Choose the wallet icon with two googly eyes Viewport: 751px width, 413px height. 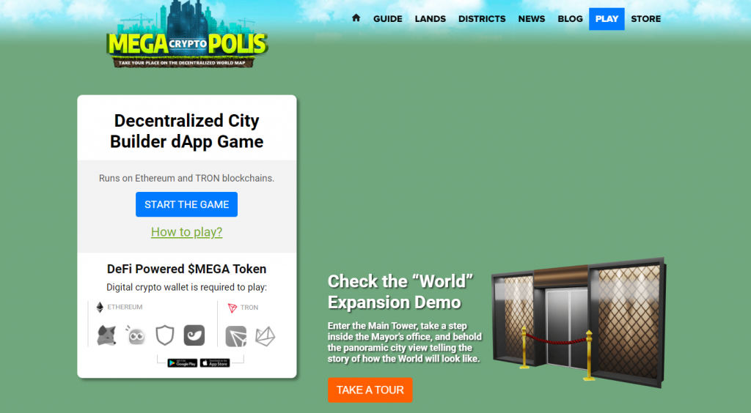coord(136,335)
